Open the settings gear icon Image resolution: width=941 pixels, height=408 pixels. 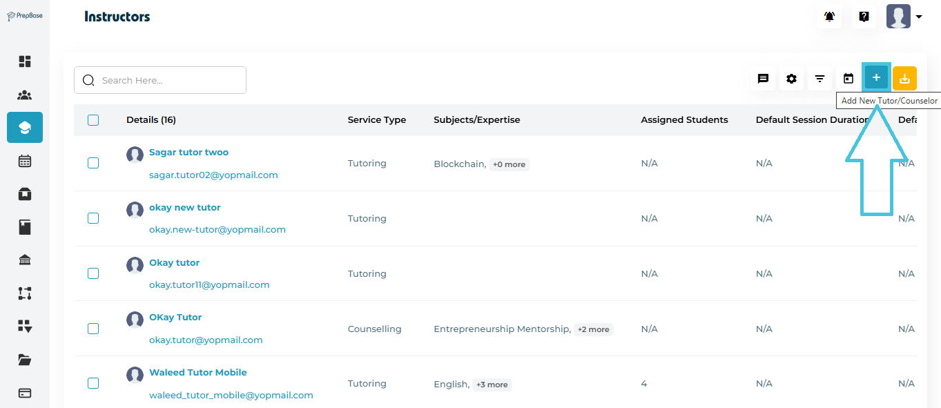[x=791, y=79]
